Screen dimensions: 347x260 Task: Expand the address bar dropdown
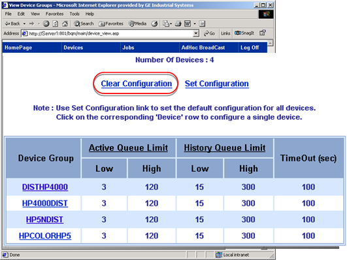coord(195,33)
